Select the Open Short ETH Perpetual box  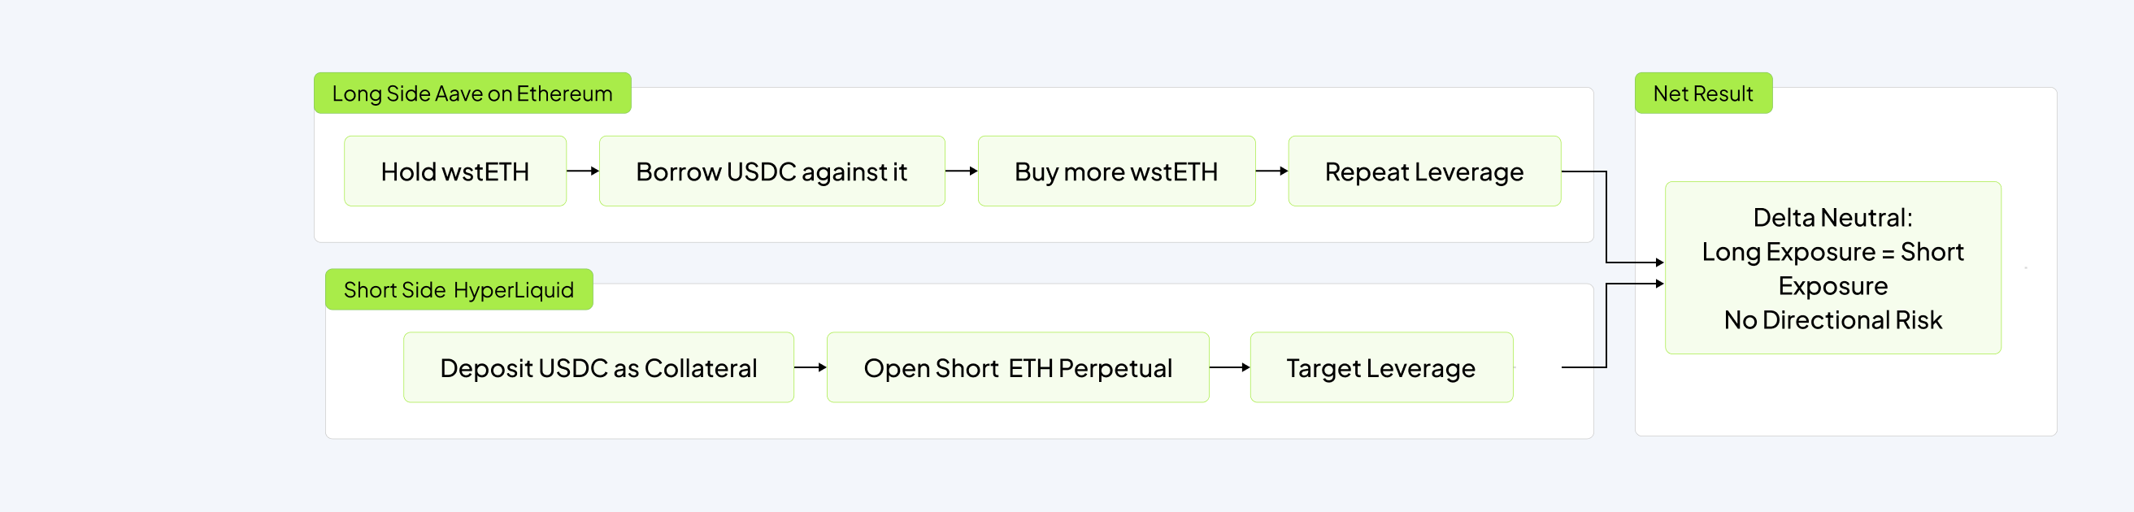point(1017,368)
